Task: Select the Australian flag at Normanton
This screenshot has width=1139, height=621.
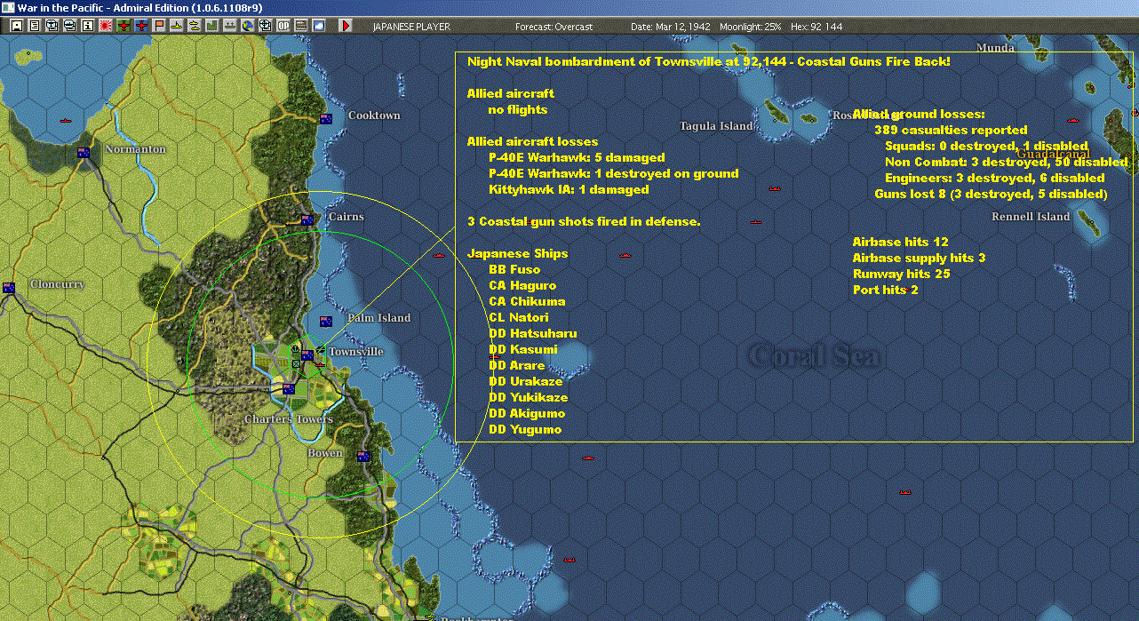Action: 84,152
